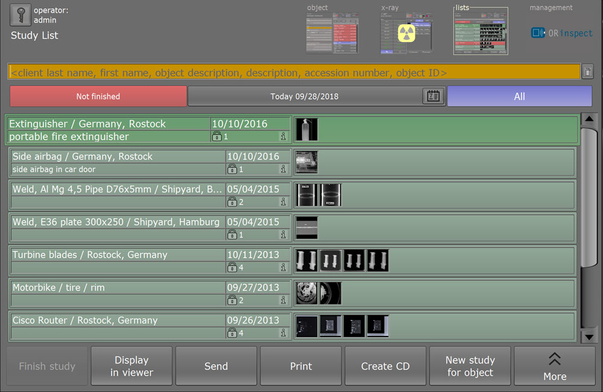The image size is (603, 392).
Task: Click lock icon of E36 plate weld
Action: pos(232,234)
